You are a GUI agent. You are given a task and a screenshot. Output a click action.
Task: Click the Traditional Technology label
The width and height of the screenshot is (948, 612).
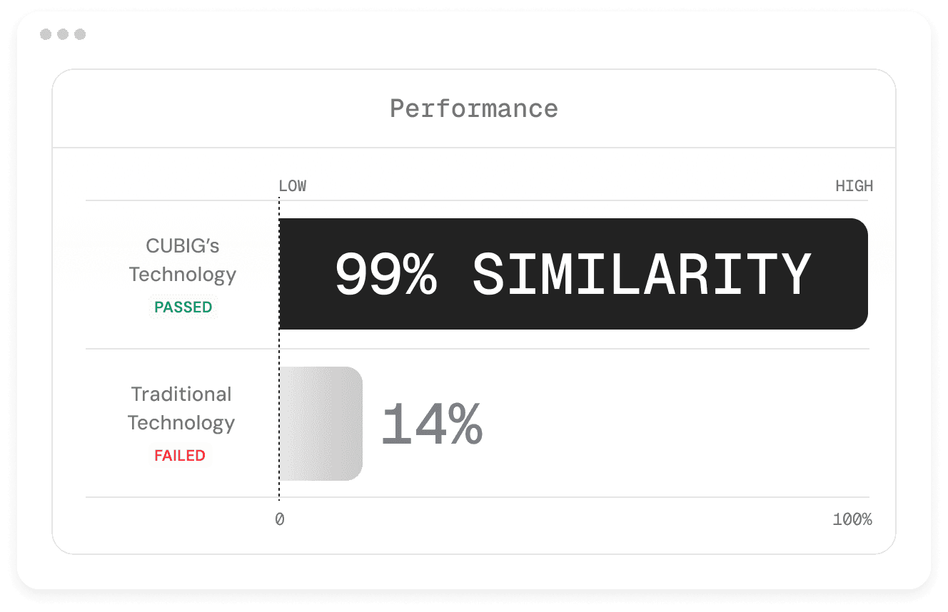coord(181,409)
